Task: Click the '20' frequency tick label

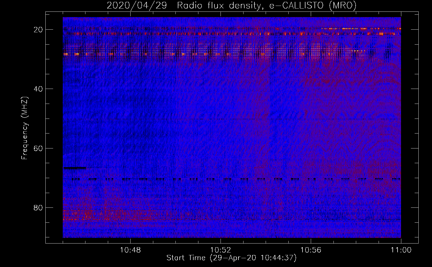Action: pos(38,30)
